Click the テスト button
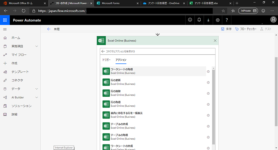Viewport: 278px width, 150px height. coord(266,29)
